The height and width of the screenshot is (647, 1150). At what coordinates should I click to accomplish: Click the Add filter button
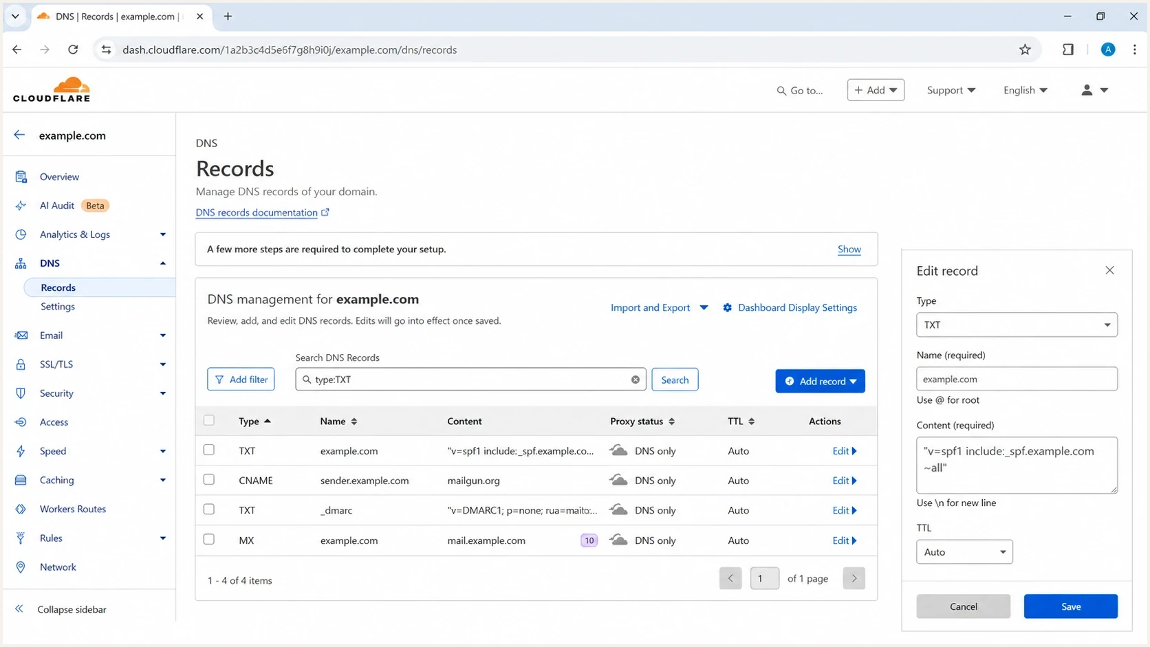click(x=241, y=380)
